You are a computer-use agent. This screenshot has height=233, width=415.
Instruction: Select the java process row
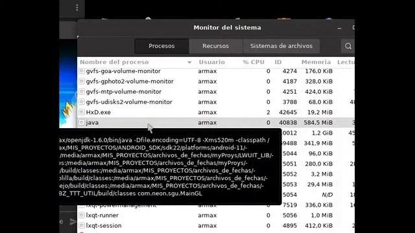(x=216, y=122)
